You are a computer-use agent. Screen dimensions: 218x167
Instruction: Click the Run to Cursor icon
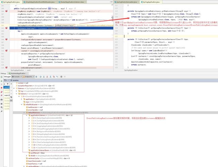click(x=57, y=77)
